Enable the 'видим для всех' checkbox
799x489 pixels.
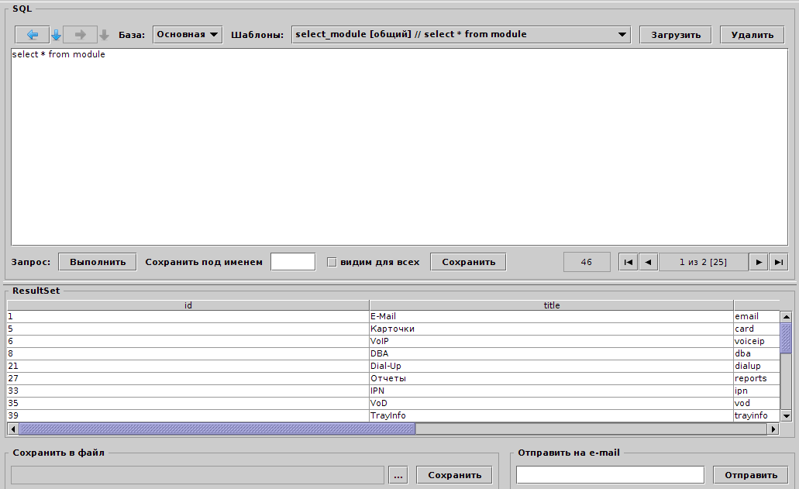click(x=332, y=262)
